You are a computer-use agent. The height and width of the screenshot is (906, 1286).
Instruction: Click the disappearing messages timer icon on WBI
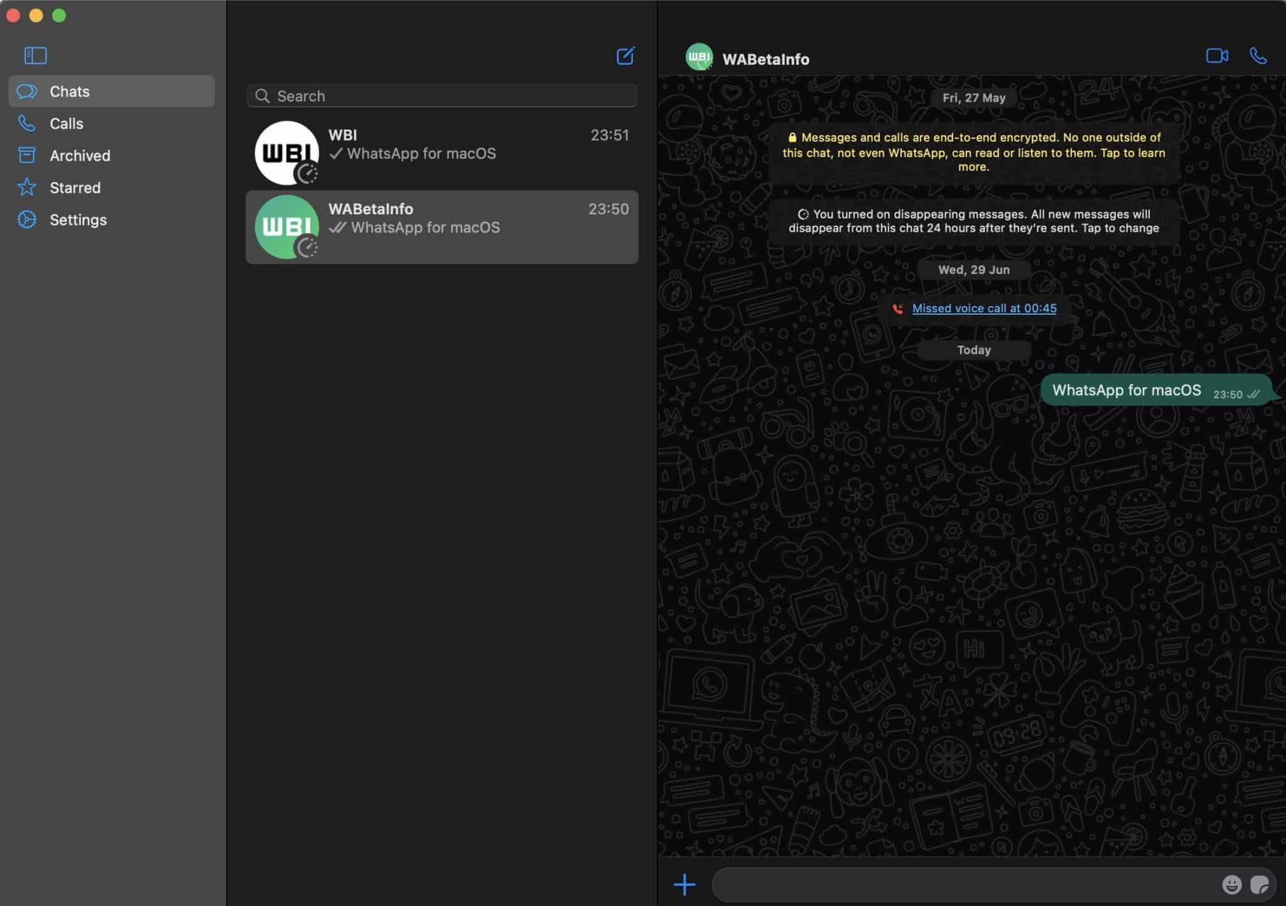tap(308, 173)
